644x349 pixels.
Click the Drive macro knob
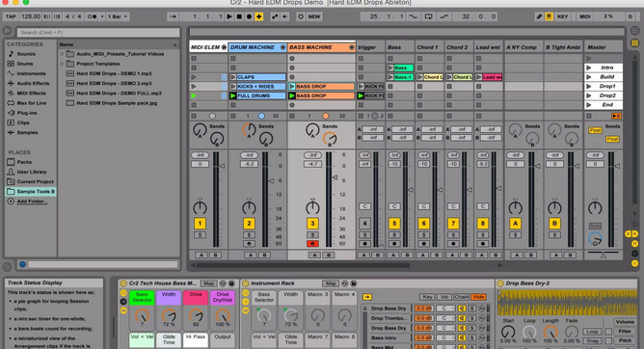point(196,315)
